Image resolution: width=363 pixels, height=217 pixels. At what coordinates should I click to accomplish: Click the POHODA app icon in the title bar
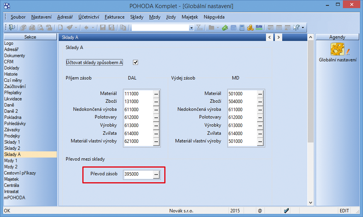[7, 6]
